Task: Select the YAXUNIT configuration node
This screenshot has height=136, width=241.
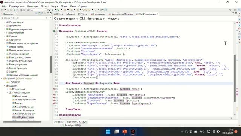Action: [15, 82]
